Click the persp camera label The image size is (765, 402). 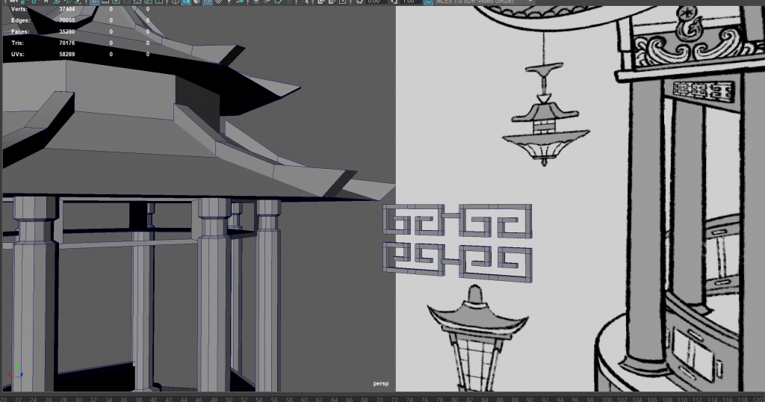click(x=382, y=383)
